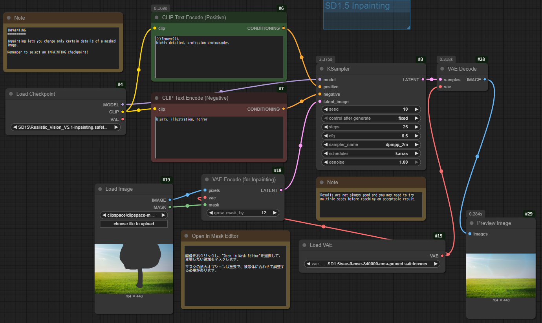Click choose file to upload button
The height and width of the screenshot is (323, 542).
pos(134,224)
